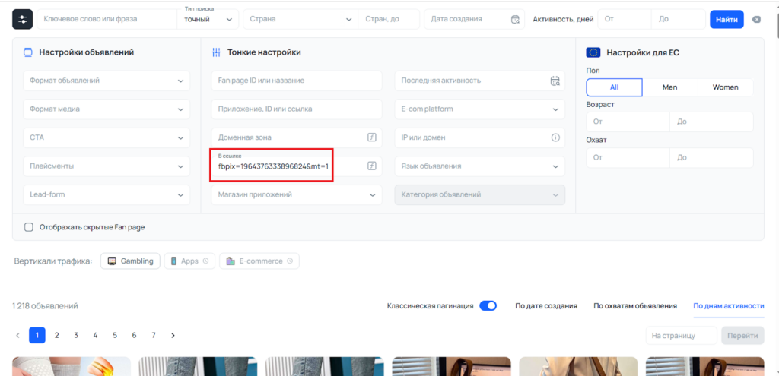Image resolution: width=779 pixels, height=376 pixels.
Task: Expand the Плейсменты dropdown
Action: (107, 166)
